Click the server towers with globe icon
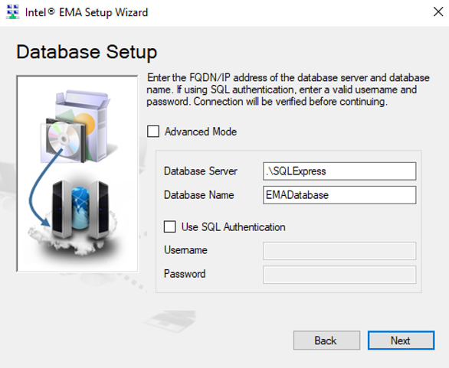Viewport: 449px width, 368px height. point(80,210)
